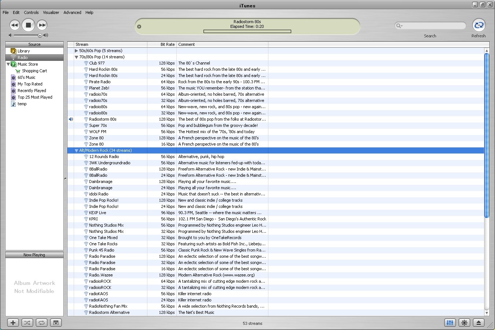
Task: Collapse the 70s/80s Pop stream group
Action: 76,57
